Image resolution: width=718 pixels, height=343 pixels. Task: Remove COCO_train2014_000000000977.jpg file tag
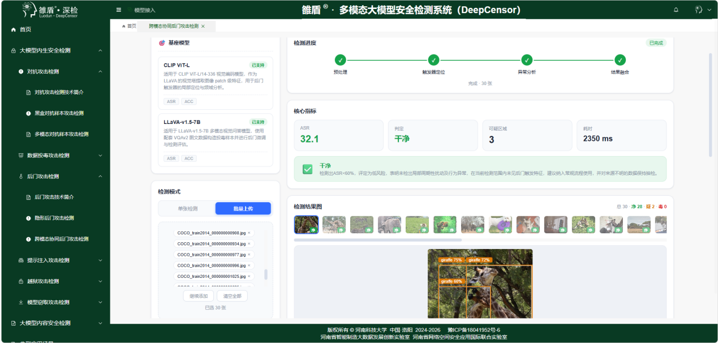click(x=249, y=254)
